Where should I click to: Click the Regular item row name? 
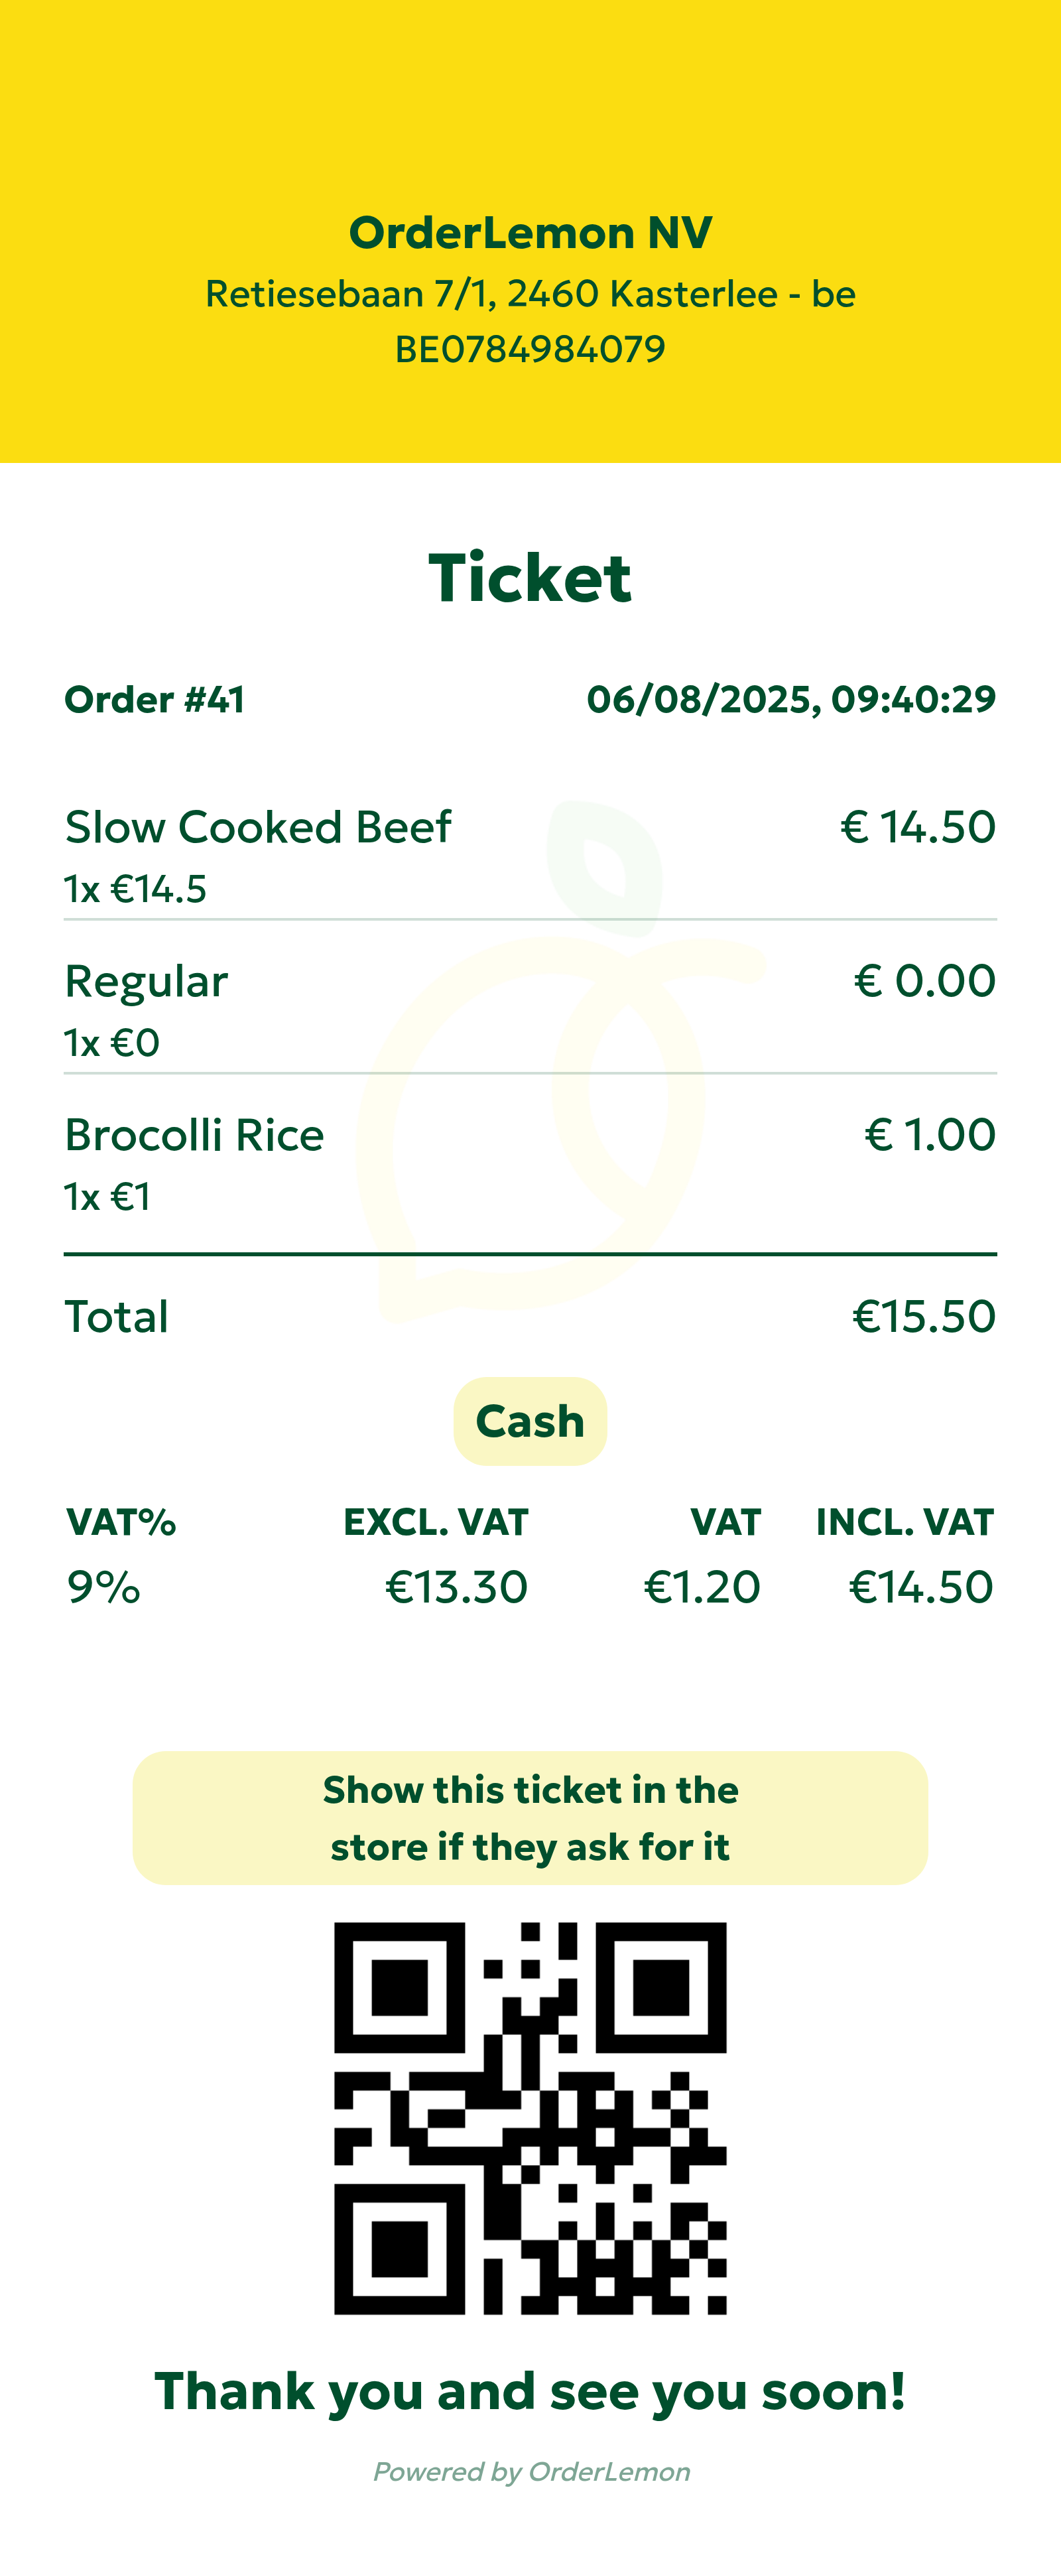click(146, 982)
